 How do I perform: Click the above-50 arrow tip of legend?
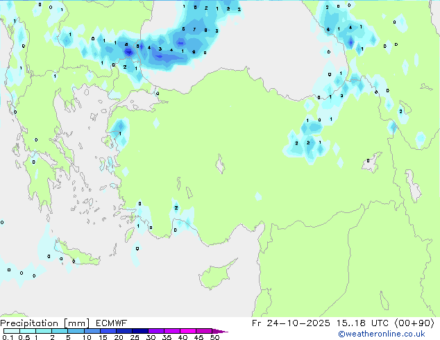tap(220, 331)
